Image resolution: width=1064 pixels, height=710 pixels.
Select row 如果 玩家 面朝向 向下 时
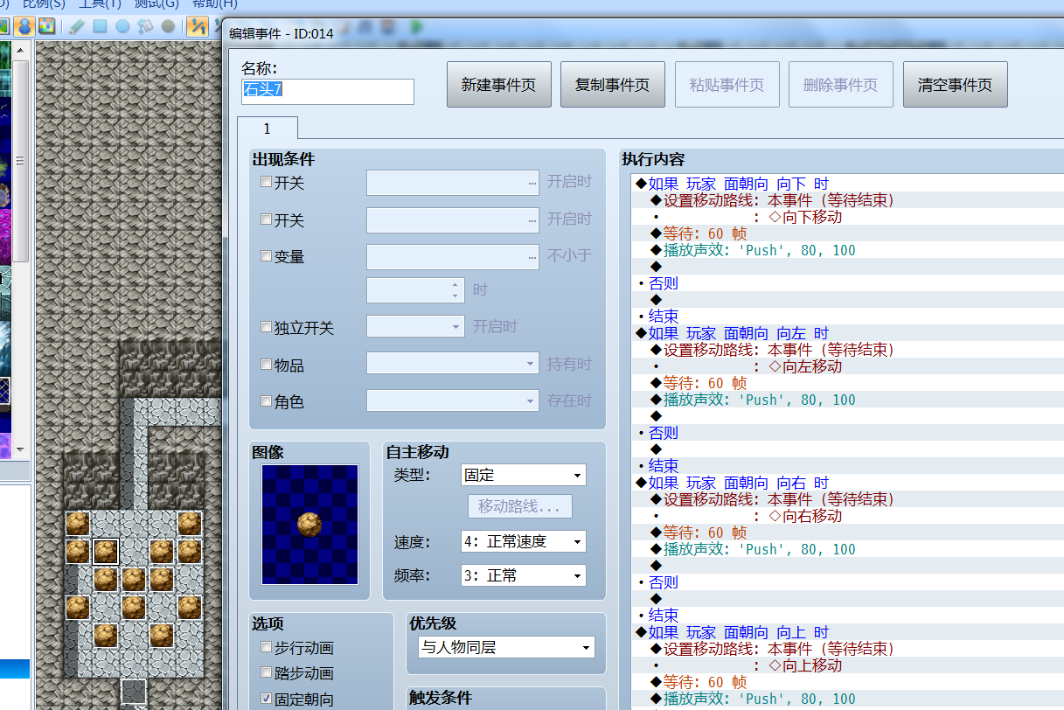point(847,184)
